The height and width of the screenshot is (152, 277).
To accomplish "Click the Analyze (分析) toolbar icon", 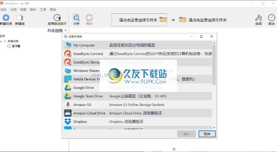I will tap(76, 18).
